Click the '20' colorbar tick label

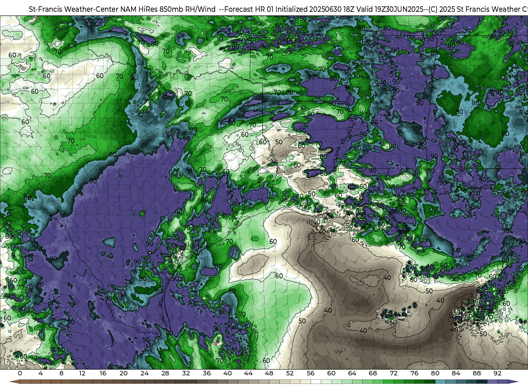click(x=124, y=373)
